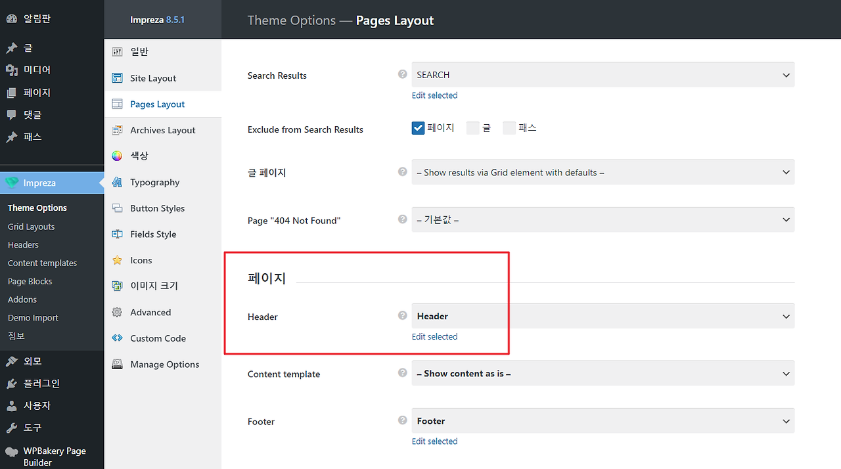841x469 pixels.
Task: Click the 이미지 크기 icon
Action: pos(117,286)
